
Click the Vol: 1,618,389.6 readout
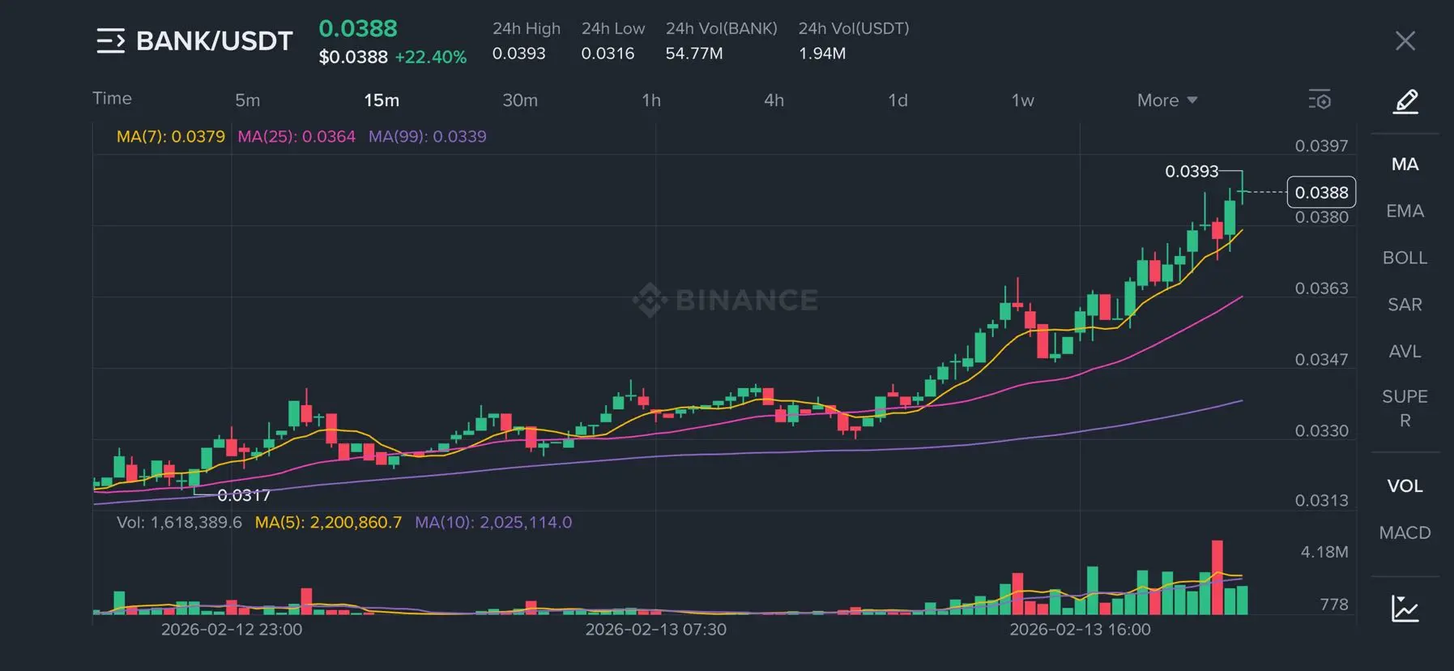(179, 523)
